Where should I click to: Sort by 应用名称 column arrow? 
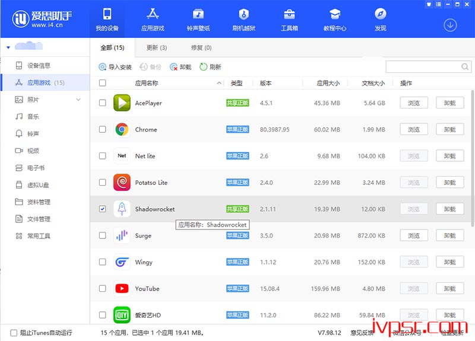click(219, 83)
